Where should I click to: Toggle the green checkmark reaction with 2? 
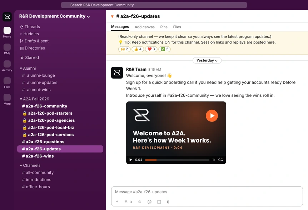click(164, 49)
